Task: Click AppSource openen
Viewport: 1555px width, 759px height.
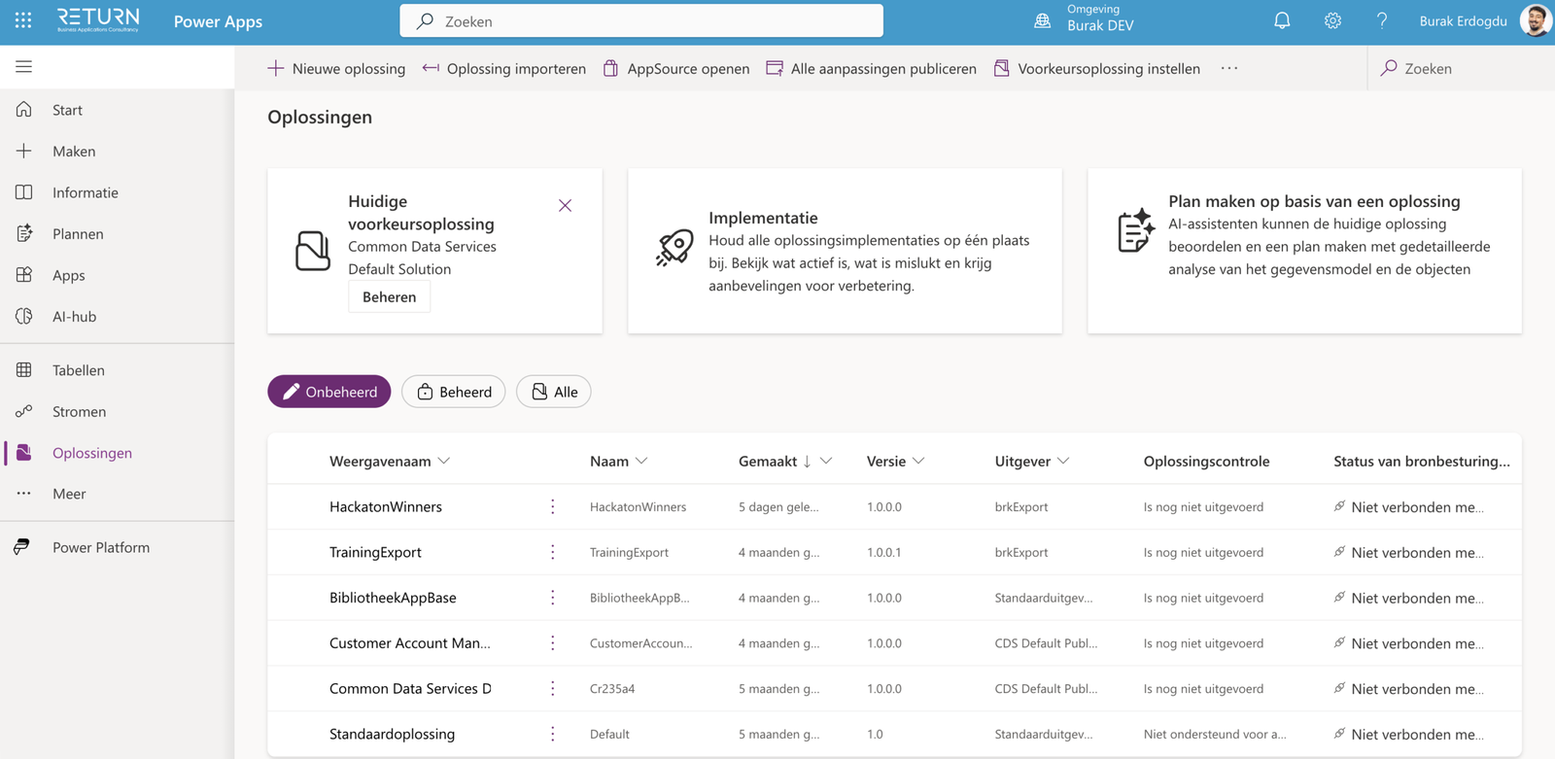Action: (676, 68)
